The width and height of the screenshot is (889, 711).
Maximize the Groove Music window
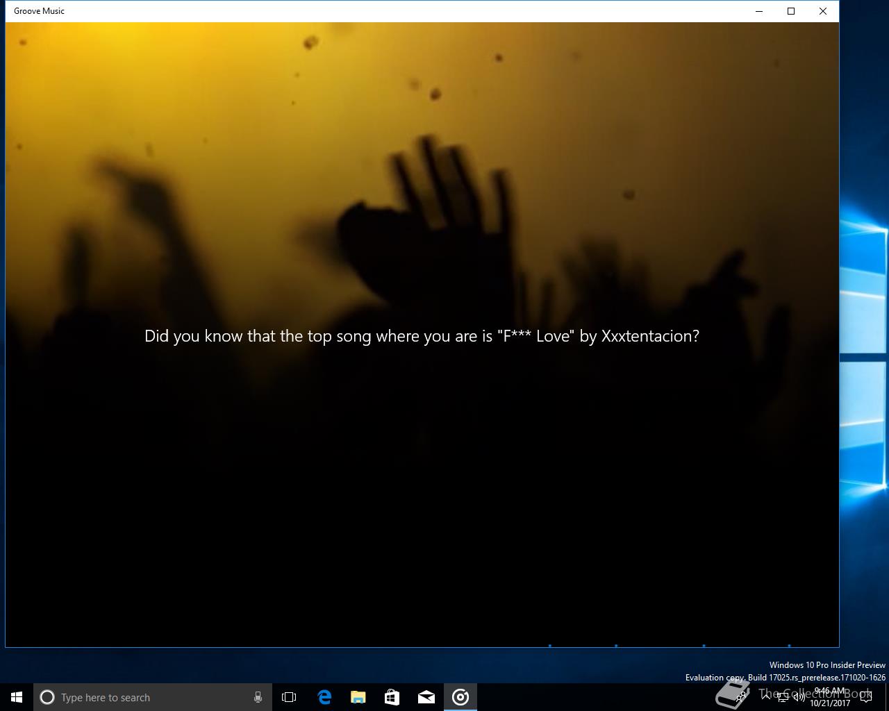(x=791, y=11)
